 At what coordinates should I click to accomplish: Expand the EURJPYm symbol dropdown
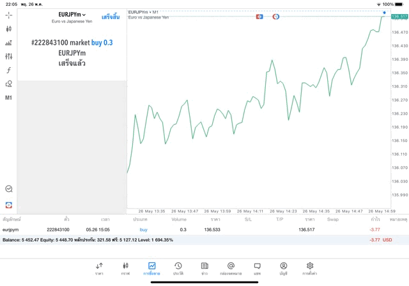(x=72, y=14)
